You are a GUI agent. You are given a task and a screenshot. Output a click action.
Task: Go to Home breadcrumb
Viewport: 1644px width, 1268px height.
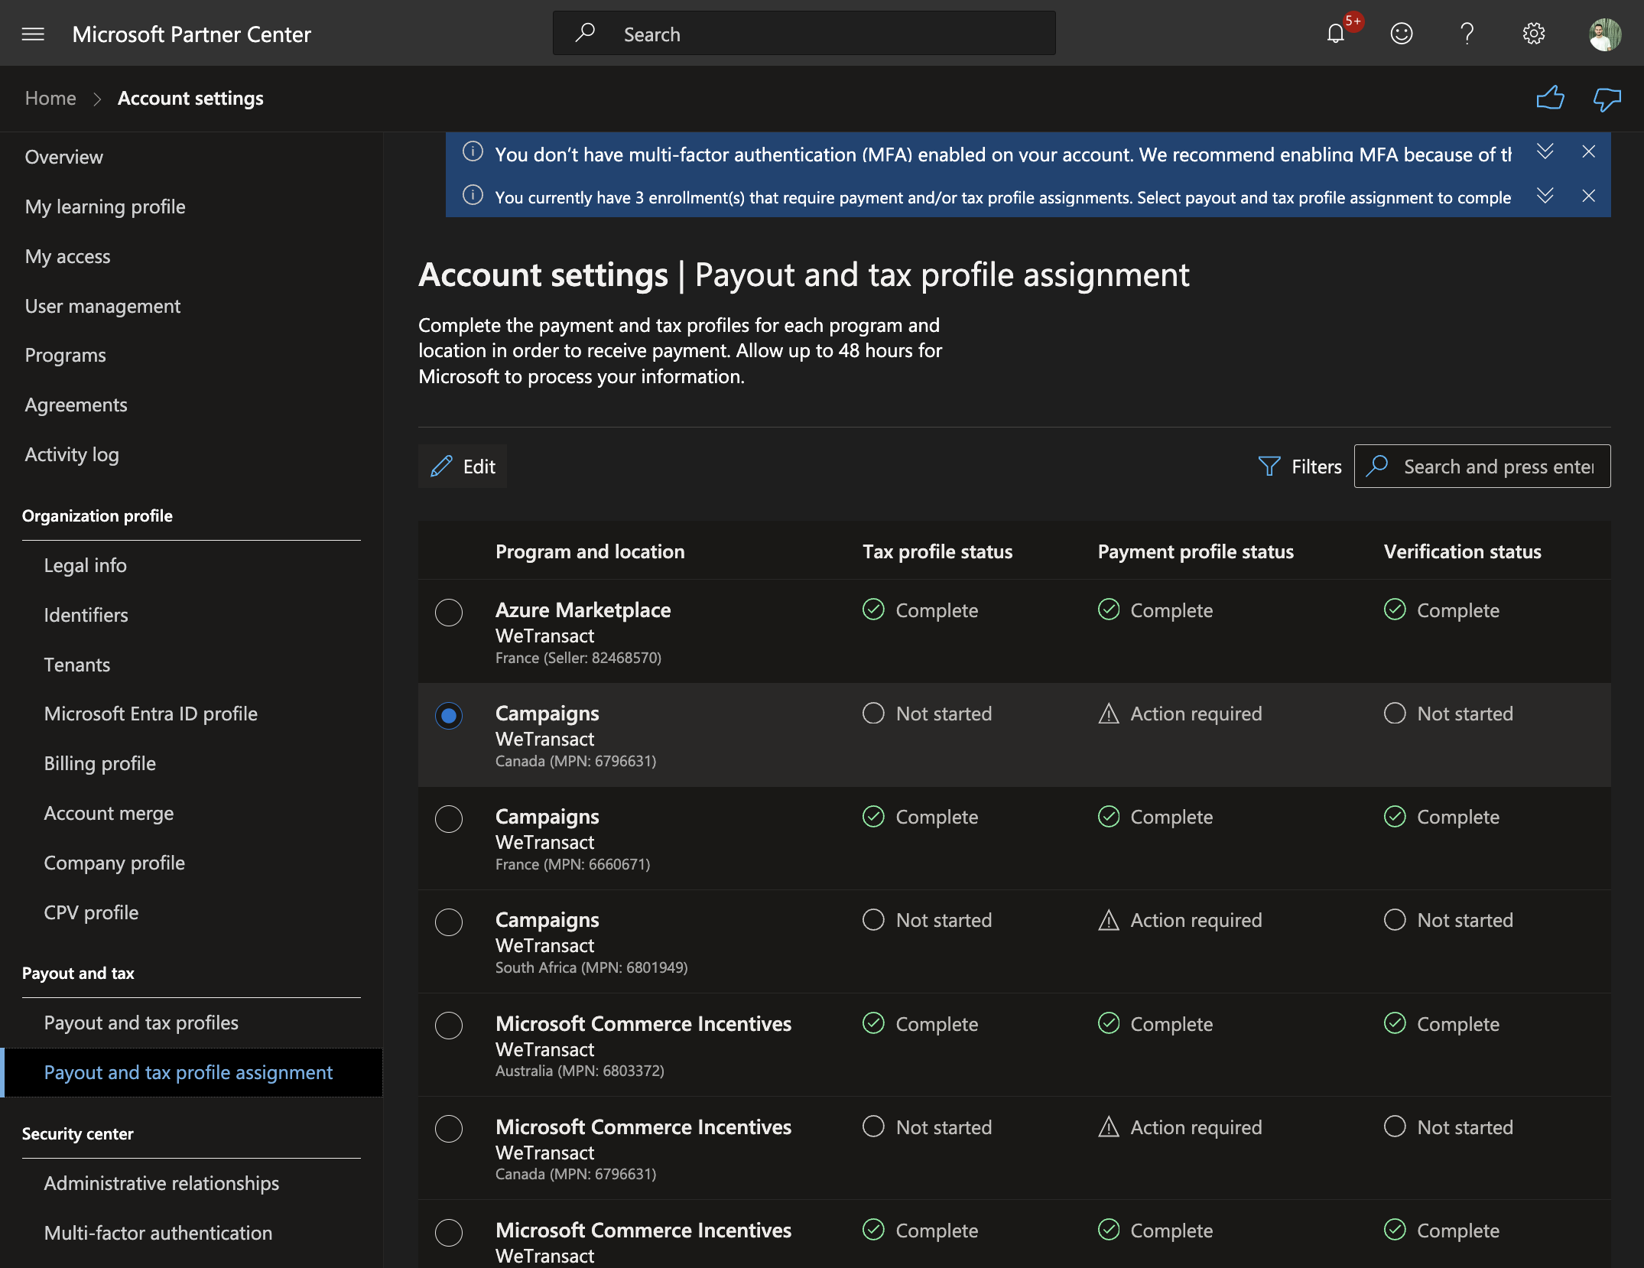click(50, 99)
